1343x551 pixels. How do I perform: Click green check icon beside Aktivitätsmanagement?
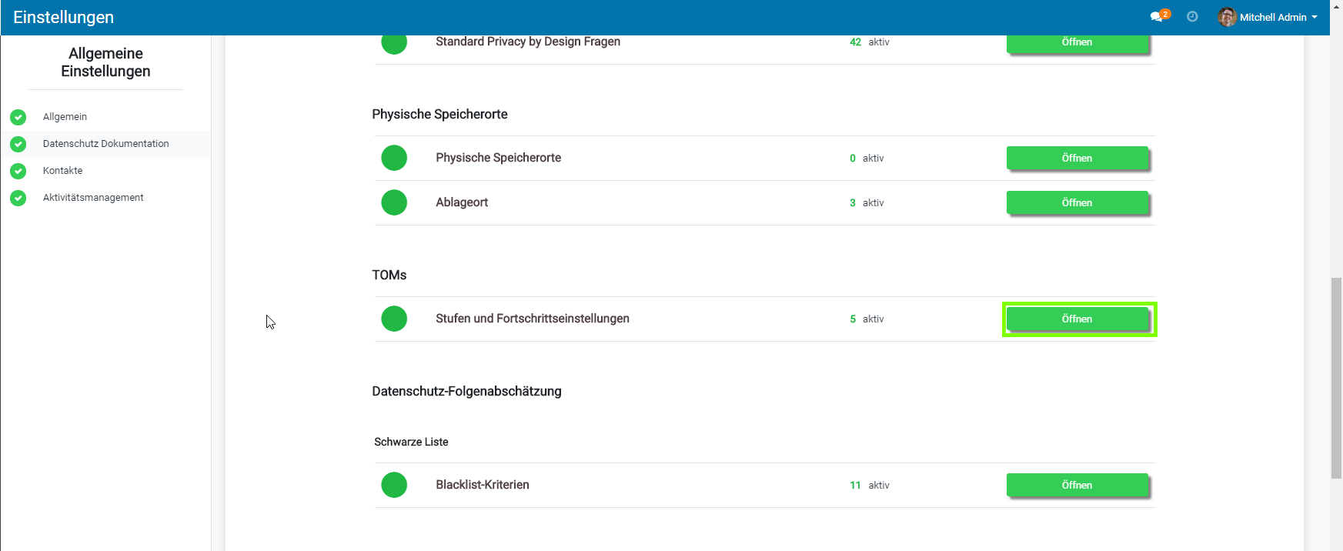tap(18, 198)
